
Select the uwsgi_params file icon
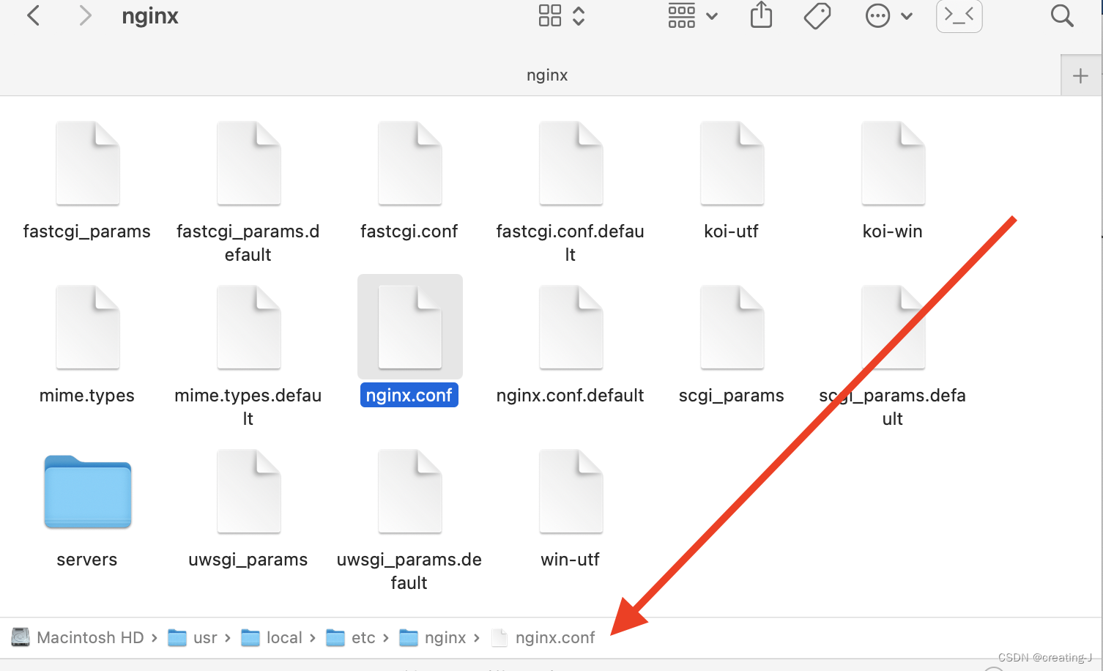[249, 492]
